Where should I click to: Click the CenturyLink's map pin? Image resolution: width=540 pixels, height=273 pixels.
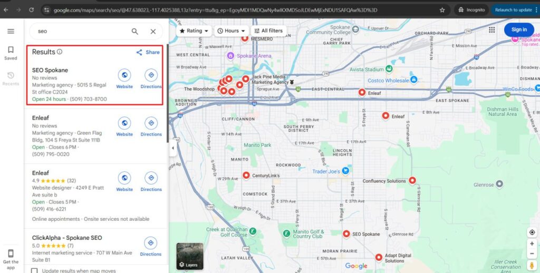[x=246, y=175]
